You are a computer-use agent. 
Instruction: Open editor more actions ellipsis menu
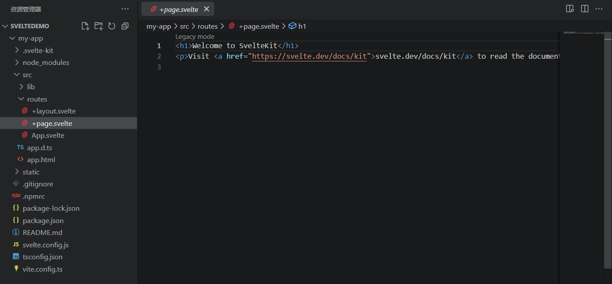(599, 9)
